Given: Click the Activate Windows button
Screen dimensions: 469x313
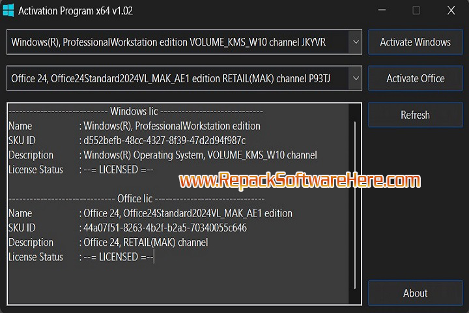Looking at the screenshot, I should (x=415, y=42).
